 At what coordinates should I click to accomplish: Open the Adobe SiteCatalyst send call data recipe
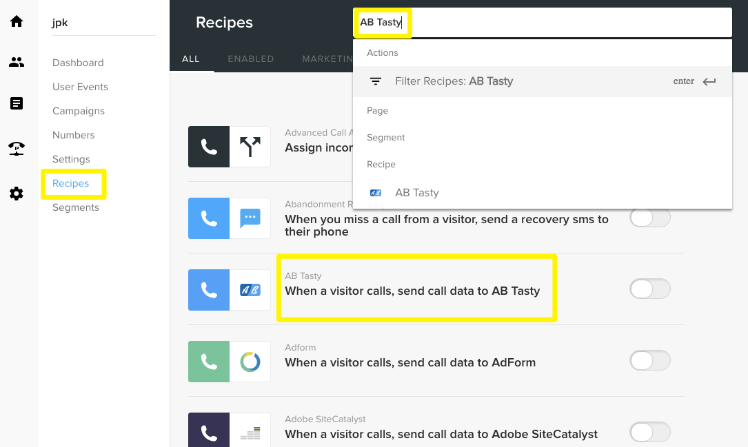[441, 434]
